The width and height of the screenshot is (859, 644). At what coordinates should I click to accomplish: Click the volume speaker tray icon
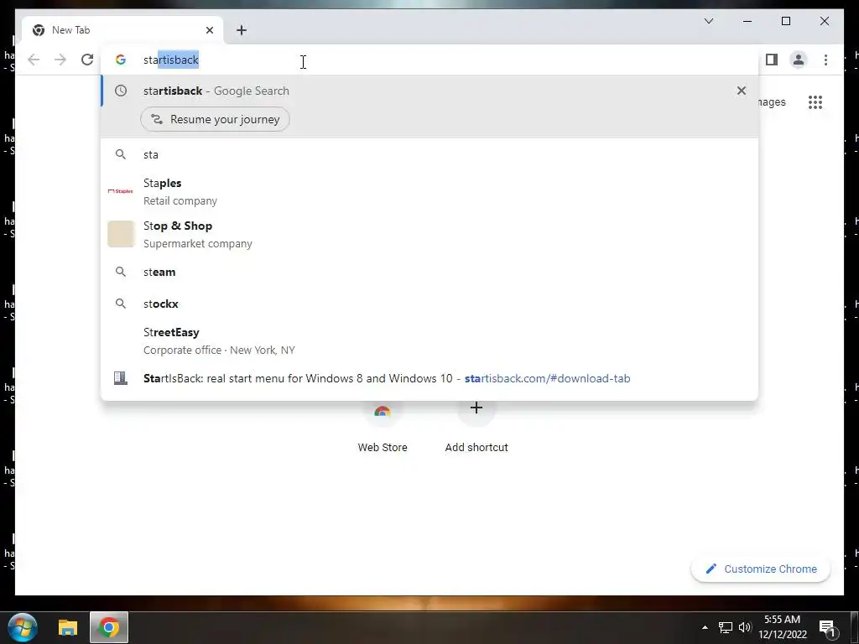point(745,627)
